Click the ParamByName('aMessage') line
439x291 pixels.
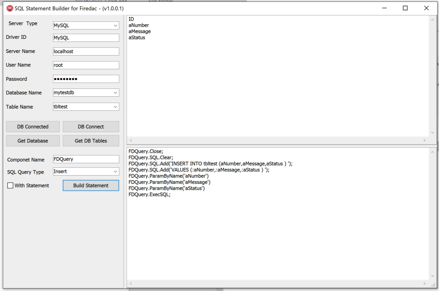coord(169,182)
